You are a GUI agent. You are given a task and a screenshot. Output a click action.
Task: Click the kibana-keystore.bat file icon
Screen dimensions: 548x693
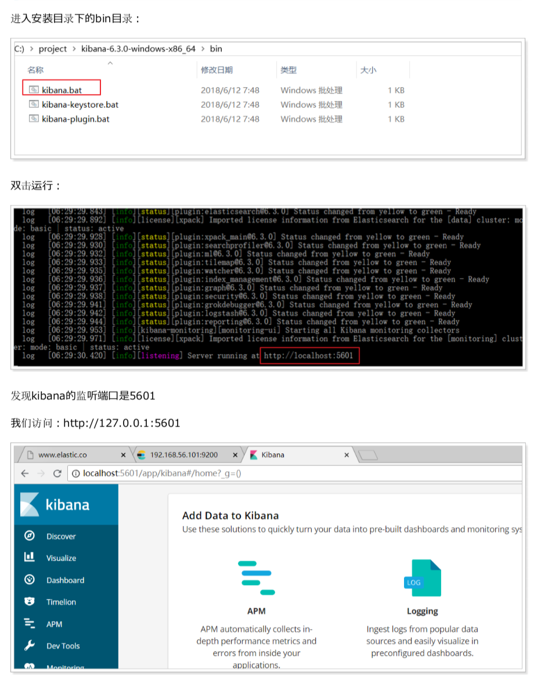34,104
